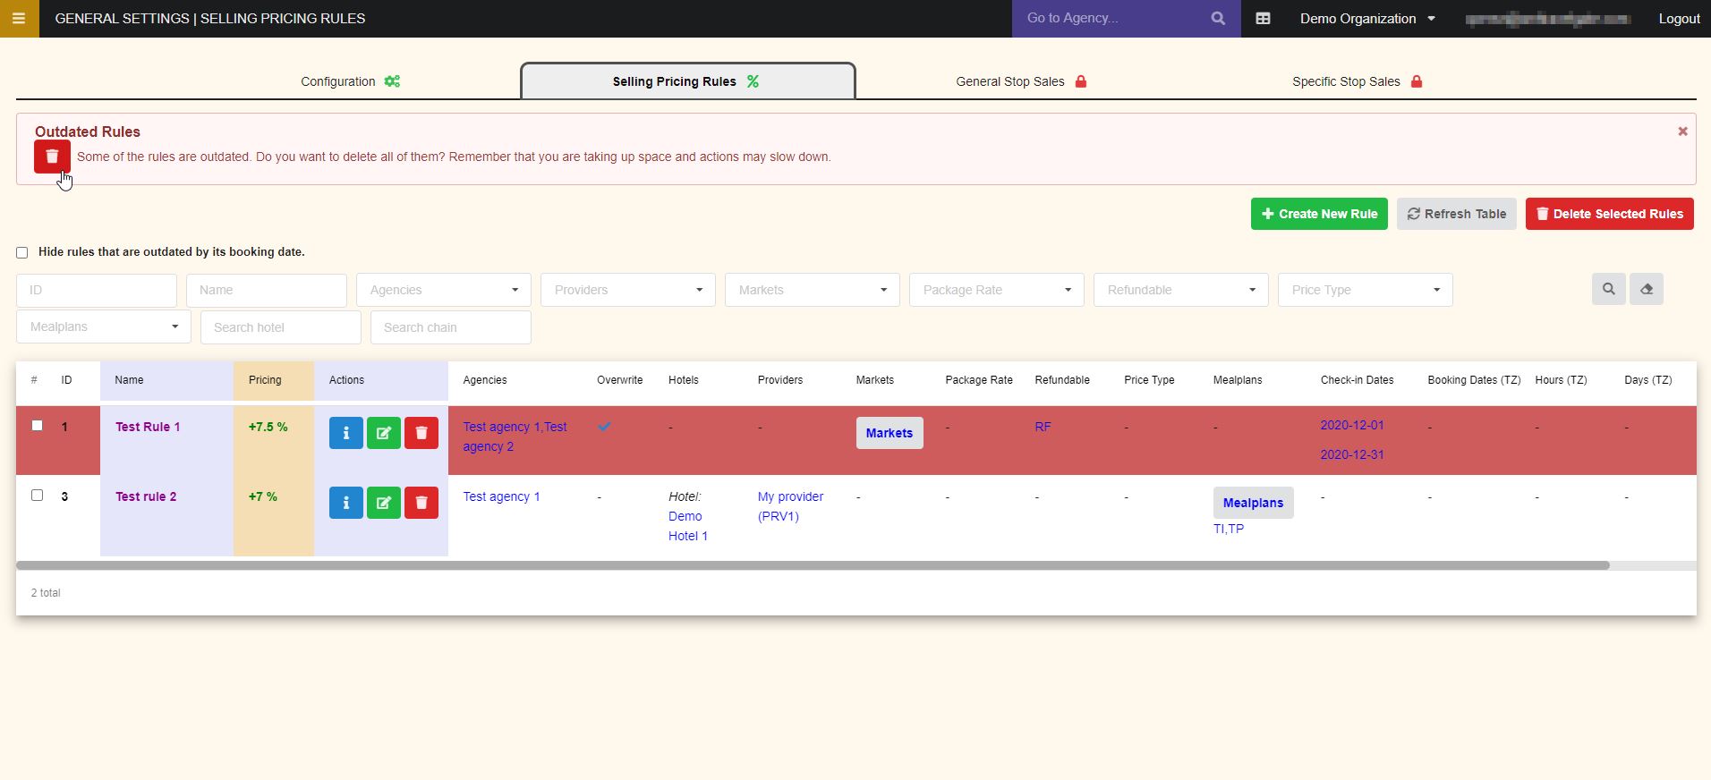Switch to Selling Pricing Rules tab
Screen dimensions: 1711x780
click(x=687, y=81)
